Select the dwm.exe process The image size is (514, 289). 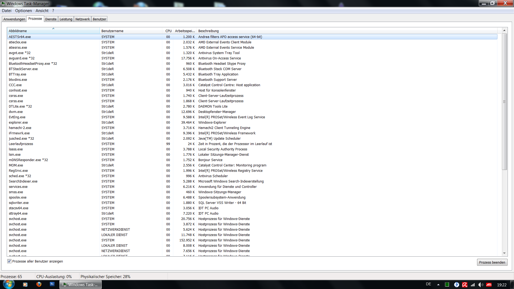[x=252, y=112]
